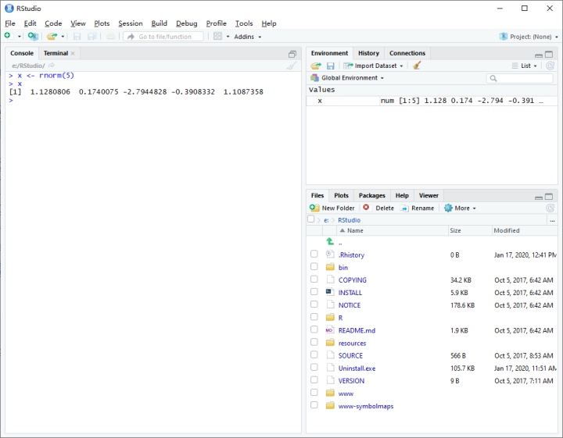Click the New Folder button

pyautogui.click(x=332, y=208)
